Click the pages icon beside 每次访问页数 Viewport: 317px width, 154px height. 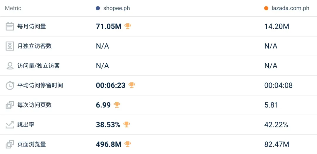[10, 105]
